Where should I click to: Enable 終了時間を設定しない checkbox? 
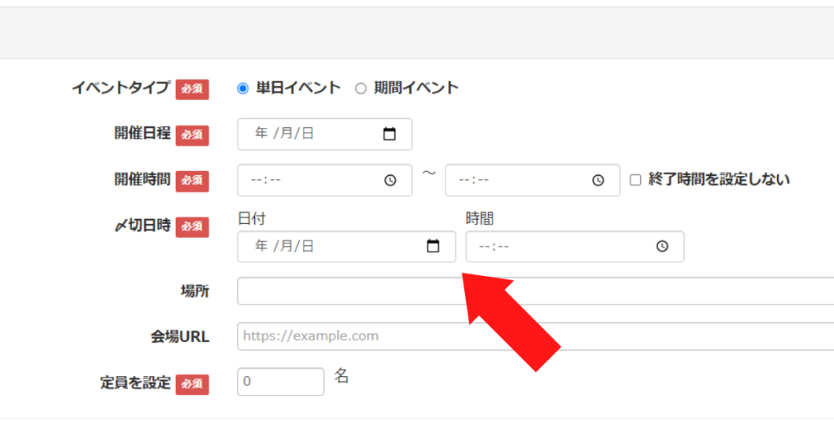(635, 180)
